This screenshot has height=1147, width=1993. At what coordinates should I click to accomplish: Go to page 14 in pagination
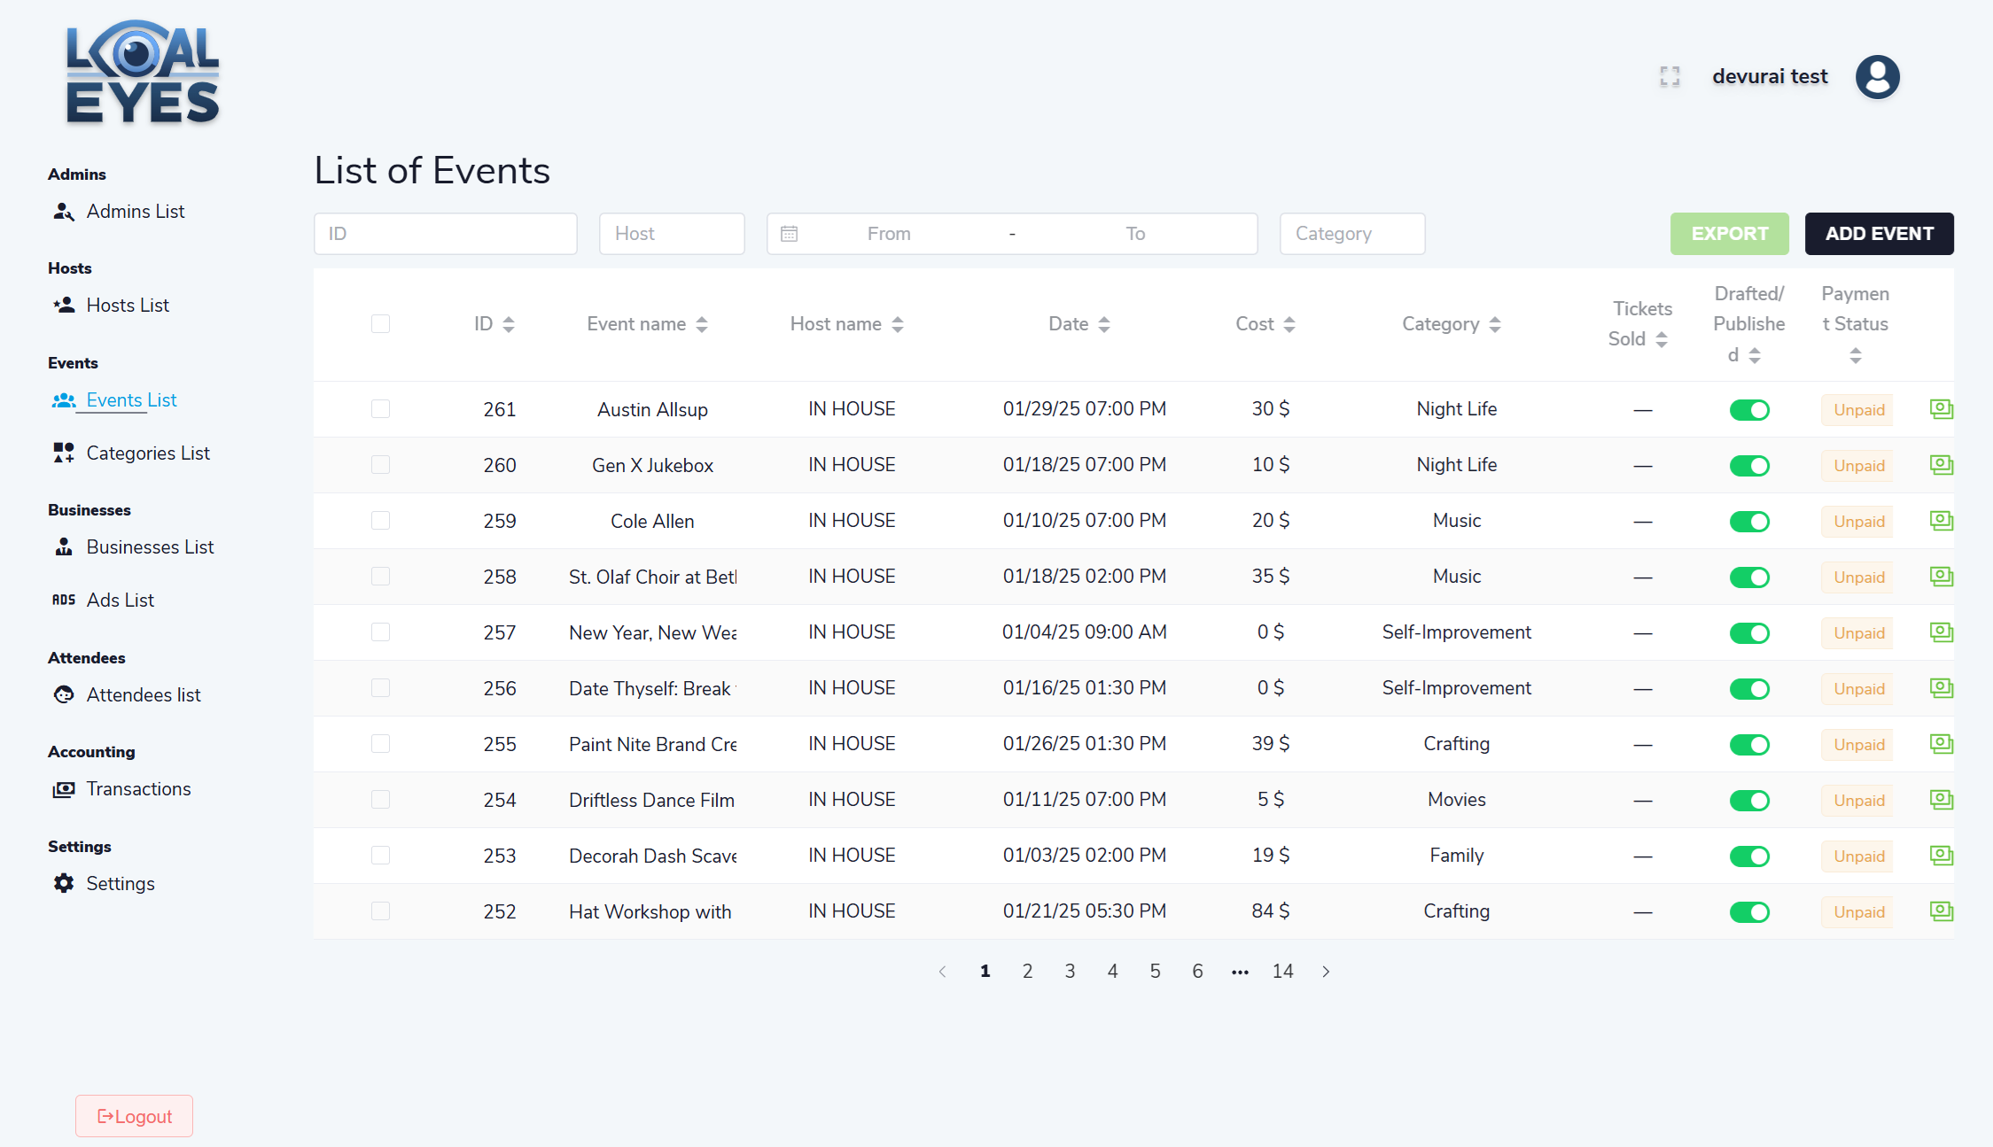[1282, 972]
